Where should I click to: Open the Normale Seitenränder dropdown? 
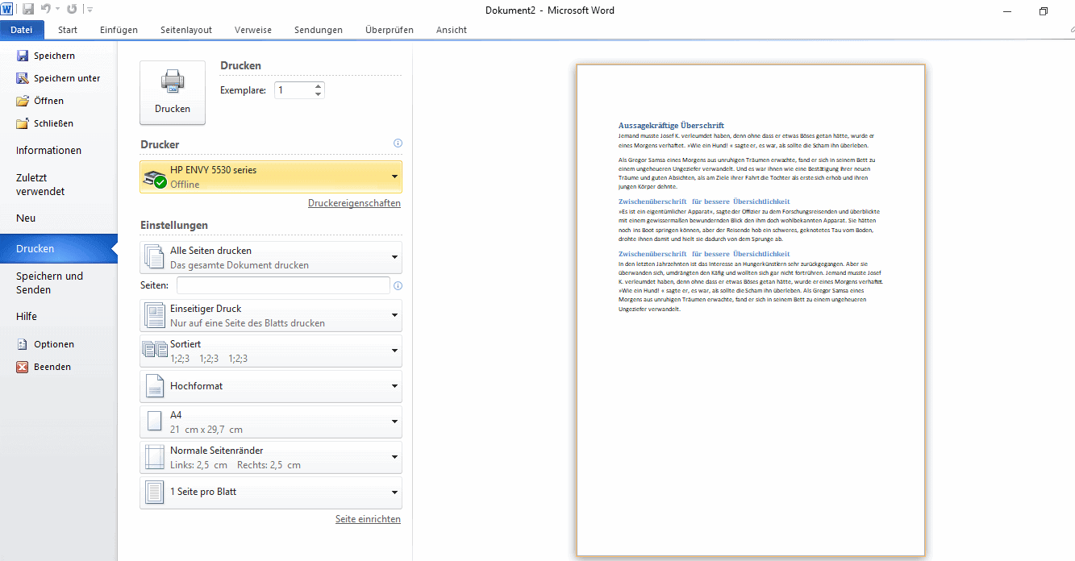pyautogui.click(x=394, y=456)
